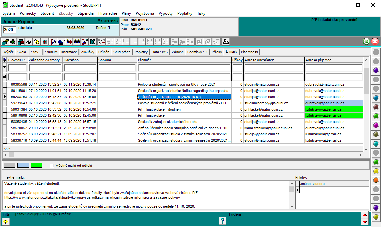The image size is (381, 227).
Task: Open the Písemnosti tab
Action: tap(249, 52)
